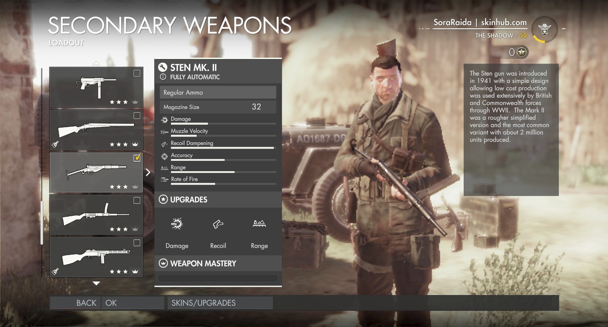Click the Weapon Mastery progress bar
608x327 pixels.
tap(218, 278)
